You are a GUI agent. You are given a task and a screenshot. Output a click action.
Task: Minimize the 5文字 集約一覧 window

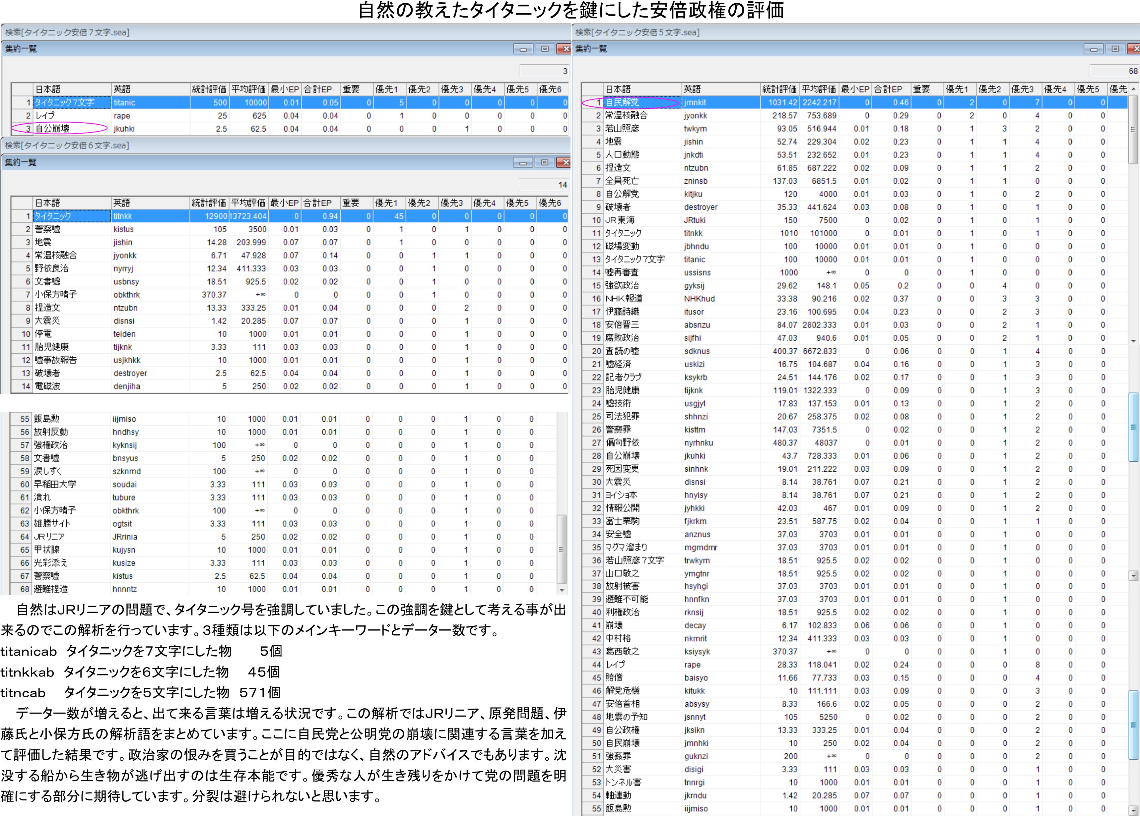coord(1093,49)
